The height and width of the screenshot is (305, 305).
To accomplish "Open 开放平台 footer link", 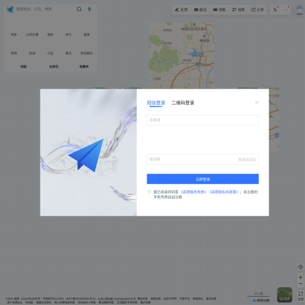I will (x=185, y=299).
